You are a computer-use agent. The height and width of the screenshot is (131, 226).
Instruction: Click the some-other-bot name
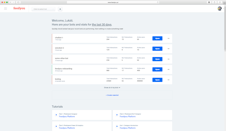(x=61, y=58)
